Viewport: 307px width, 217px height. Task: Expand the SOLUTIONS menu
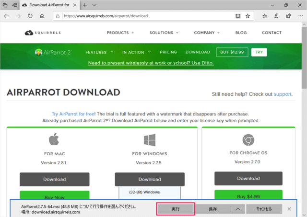164,33
